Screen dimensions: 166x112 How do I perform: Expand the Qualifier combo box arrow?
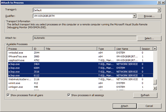pos(134,16)
